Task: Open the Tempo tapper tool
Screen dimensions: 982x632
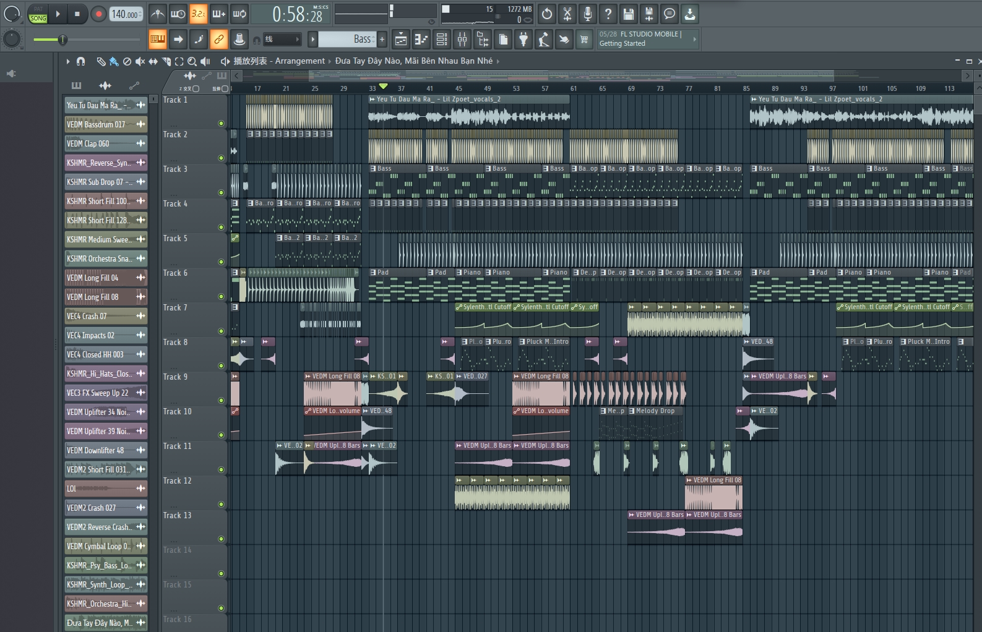Action: (x=543, y=40)
